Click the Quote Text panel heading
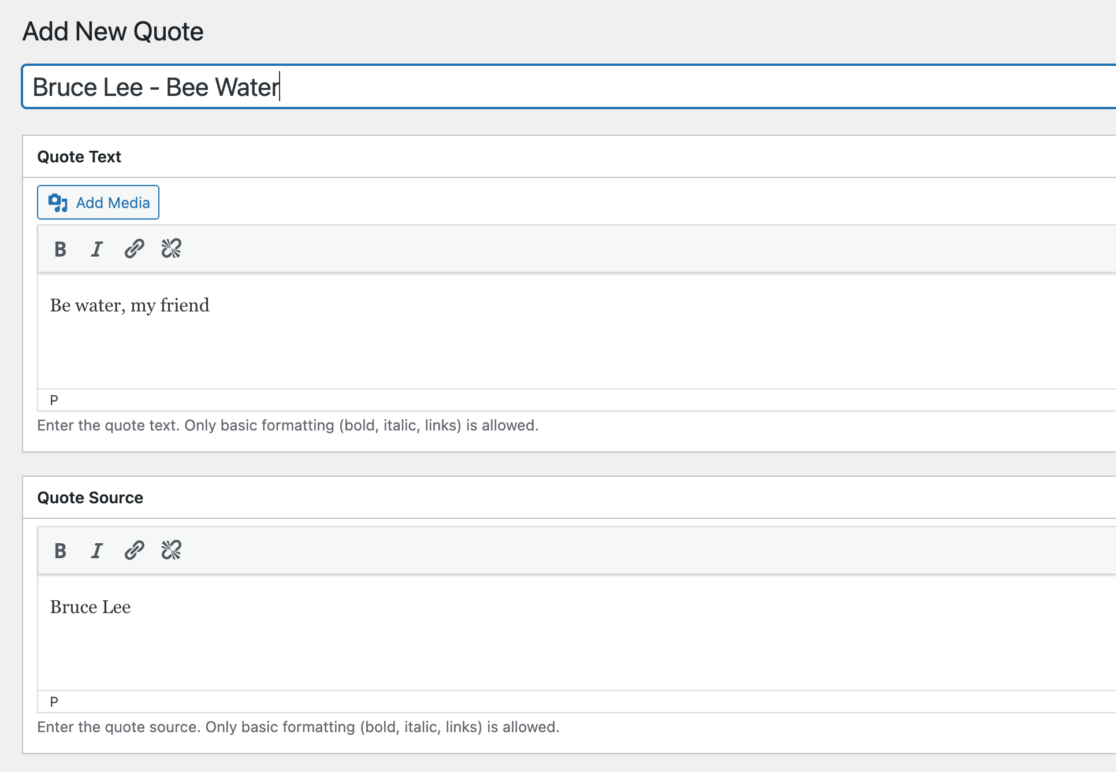 (79, 157)
